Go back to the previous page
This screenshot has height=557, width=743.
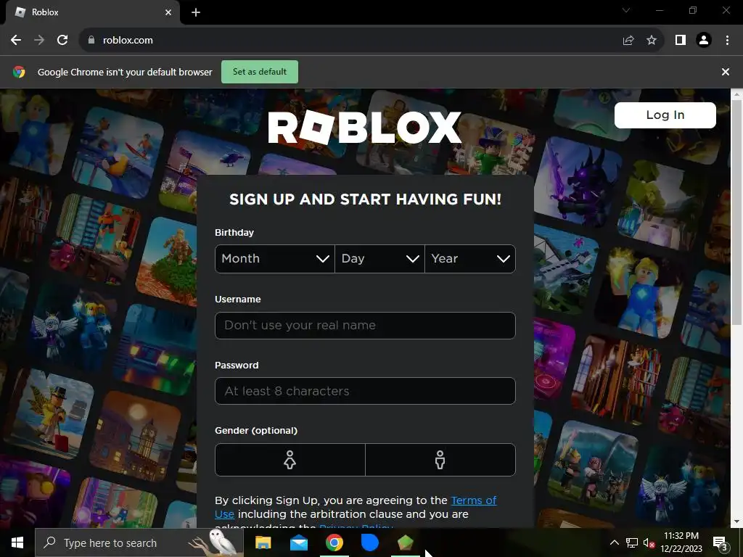16,41
